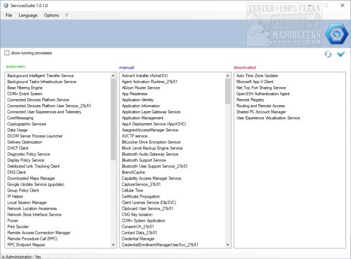Click the manual list scroll down arrow

[228, 245]
